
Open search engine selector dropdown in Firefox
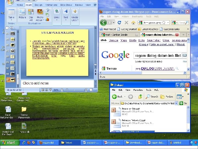click(177, 23)
